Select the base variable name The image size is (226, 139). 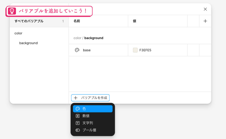[x=87, y=50]
